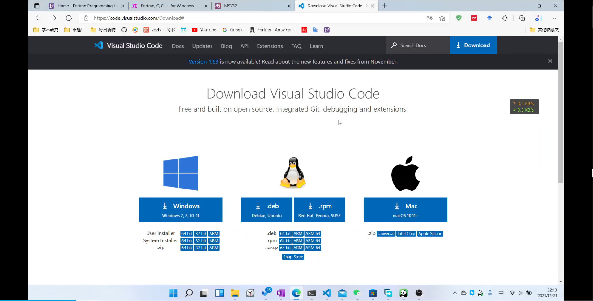Open FAQ in site navigation

coord(296,46)
